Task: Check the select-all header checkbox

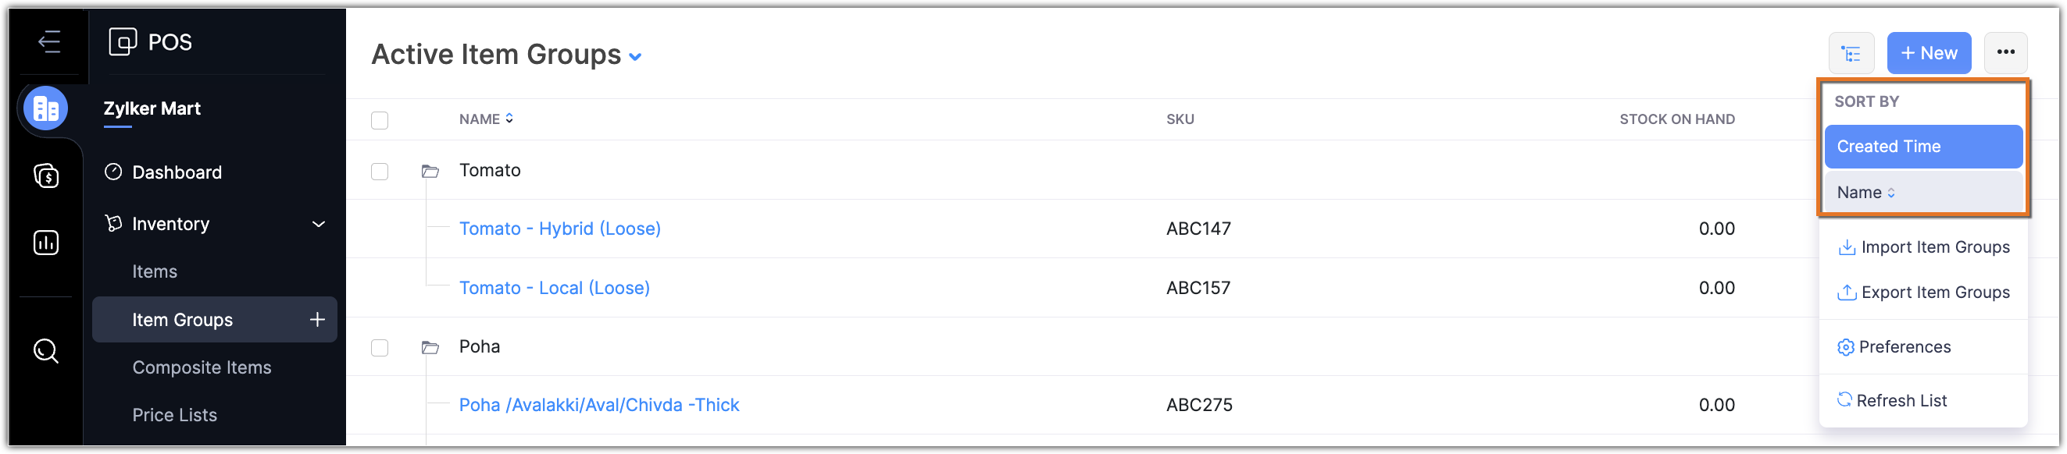Action: 380,120
